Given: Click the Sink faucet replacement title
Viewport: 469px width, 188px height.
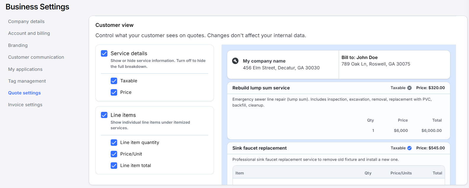Looking at the screenshot, I should point(260,148).
